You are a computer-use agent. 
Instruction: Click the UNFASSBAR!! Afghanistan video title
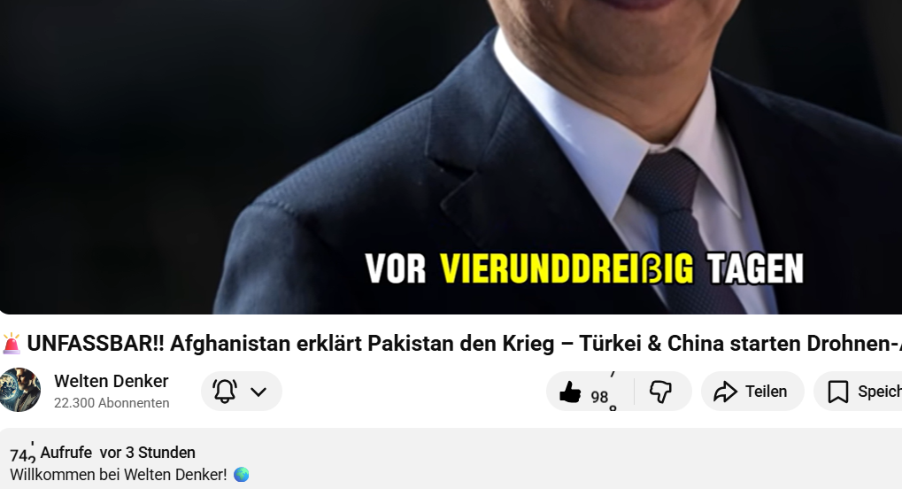click(x=464, y=344)
